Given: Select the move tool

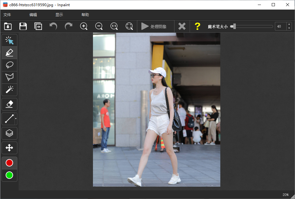Looking at the screenshot, I should [x=9, y=148].
